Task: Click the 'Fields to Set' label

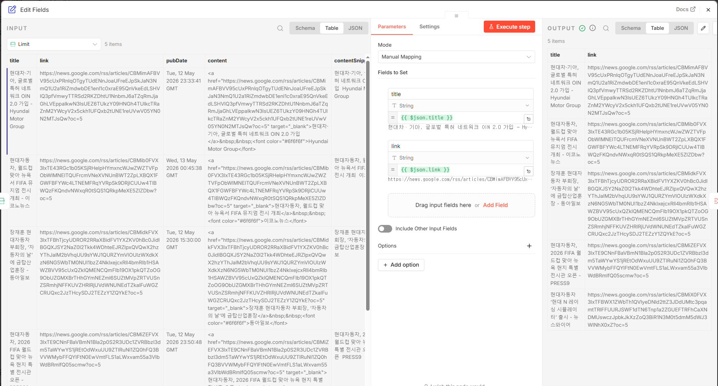Action: click(393, 73)
